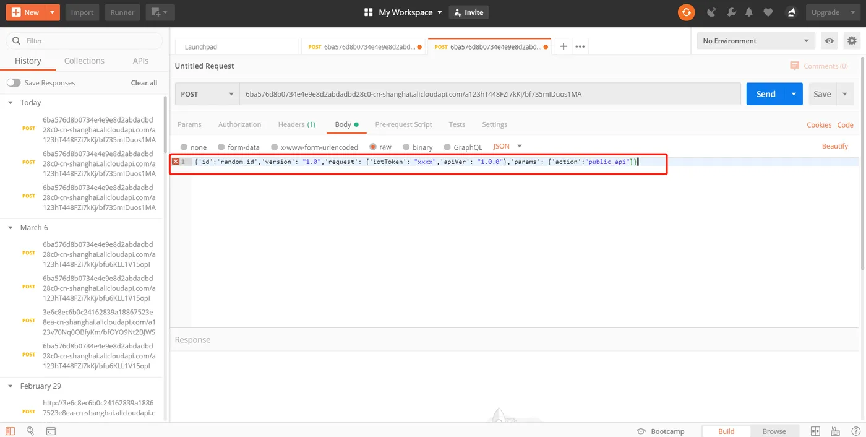Image resolution: width=866 pixels, height=437 pixels.
Task: Click the search icon in Filter box
Action: 15,41
